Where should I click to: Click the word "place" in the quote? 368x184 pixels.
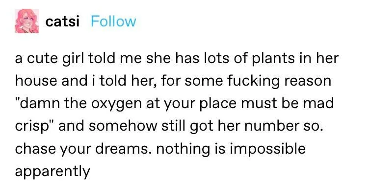coord(218,104)
